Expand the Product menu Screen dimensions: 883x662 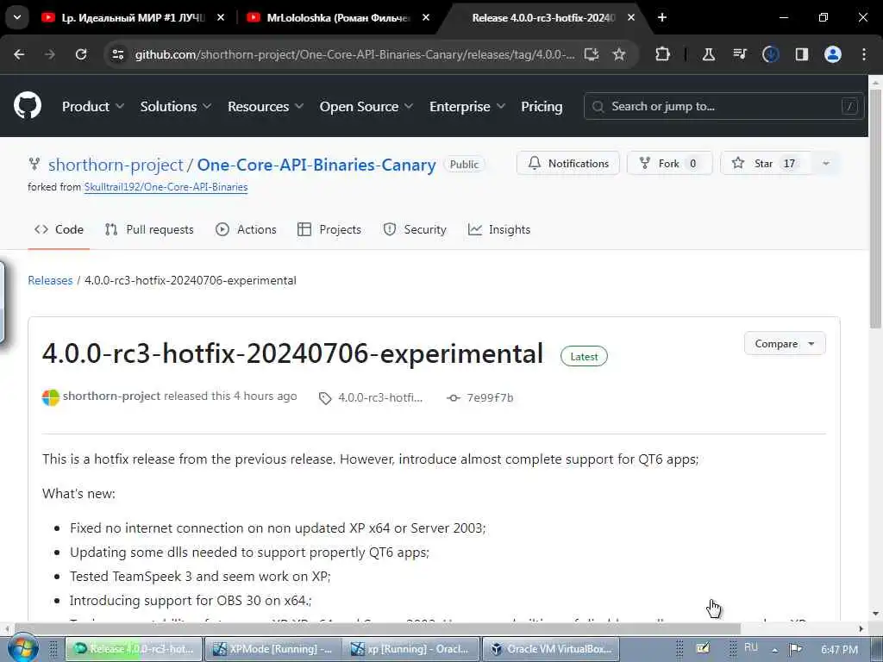click(x=93, y=106)
